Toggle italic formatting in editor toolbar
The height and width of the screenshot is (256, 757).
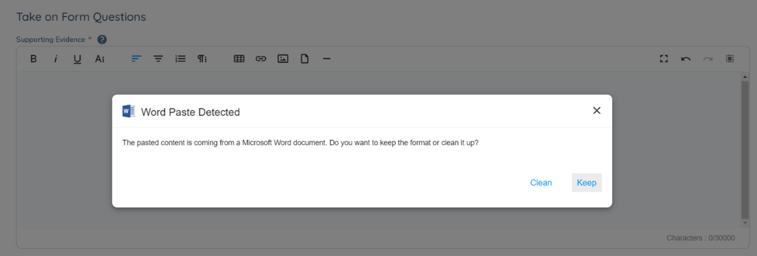[55, 59]
